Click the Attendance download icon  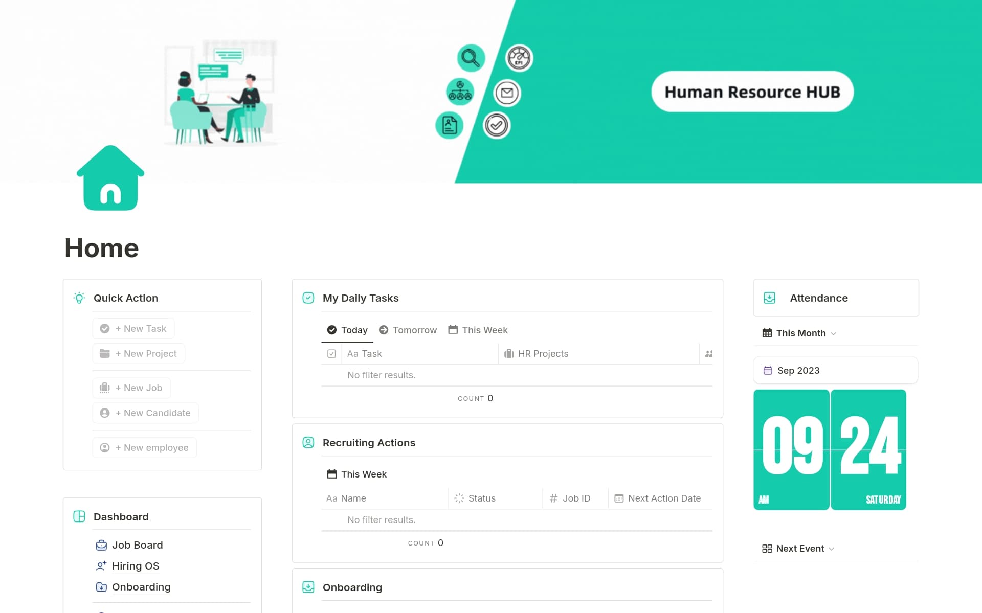coord(769,298)
